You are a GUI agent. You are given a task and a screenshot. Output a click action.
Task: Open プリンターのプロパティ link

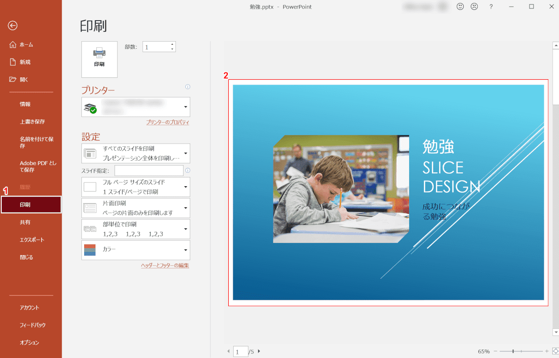click(167, 122)
